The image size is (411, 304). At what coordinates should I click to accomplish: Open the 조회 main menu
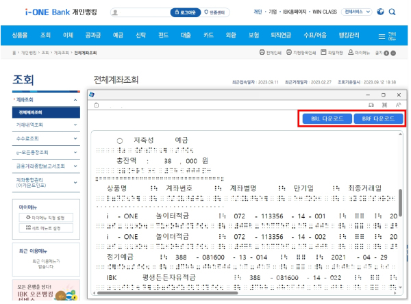(45, 35)
